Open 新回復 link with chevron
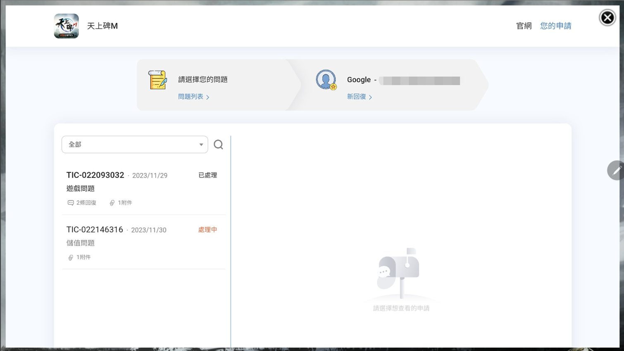The height and width of the screenshot is (351, 624). click(359, 97)
